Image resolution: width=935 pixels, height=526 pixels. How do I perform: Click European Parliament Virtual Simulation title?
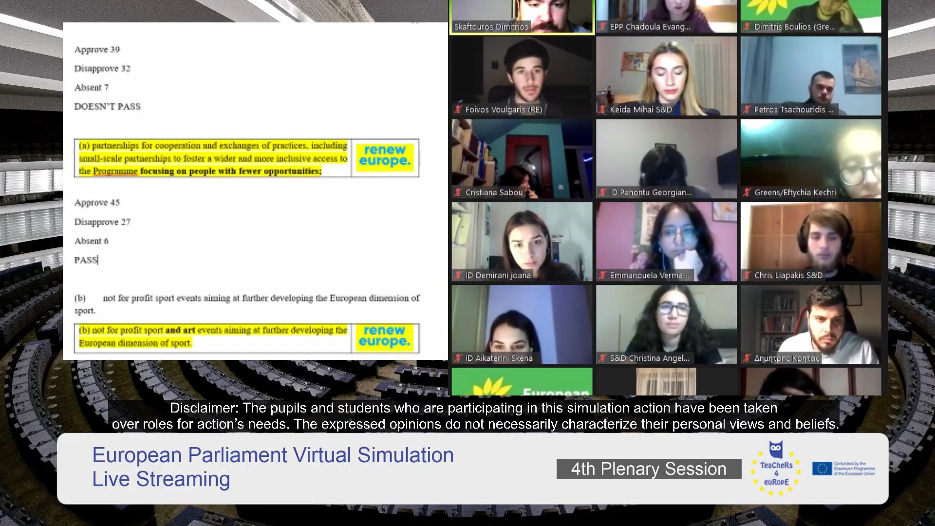pyautogui.click(x=273, y=455)
